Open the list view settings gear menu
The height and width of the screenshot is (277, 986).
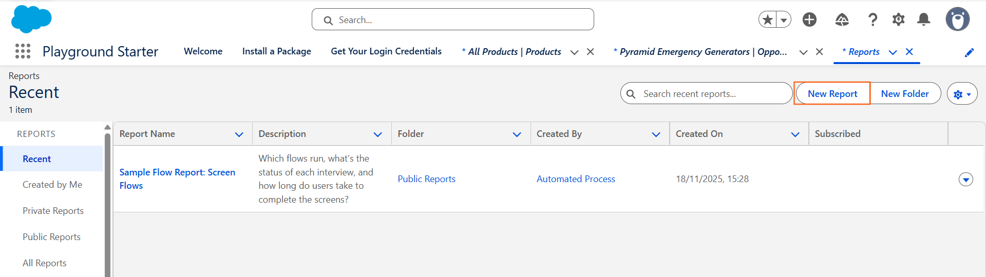(962, 93)
